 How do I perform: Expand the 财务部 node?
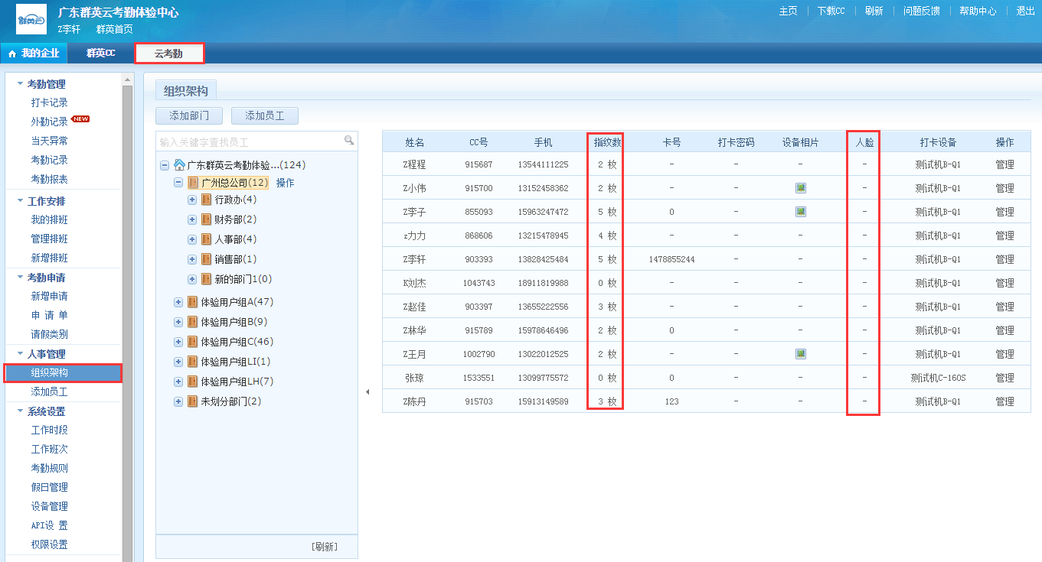click(x=192, y=219)
